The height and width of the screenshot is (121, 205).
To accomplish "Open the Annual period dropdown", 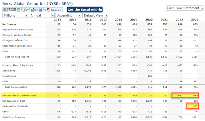I will tap(42, 15).
